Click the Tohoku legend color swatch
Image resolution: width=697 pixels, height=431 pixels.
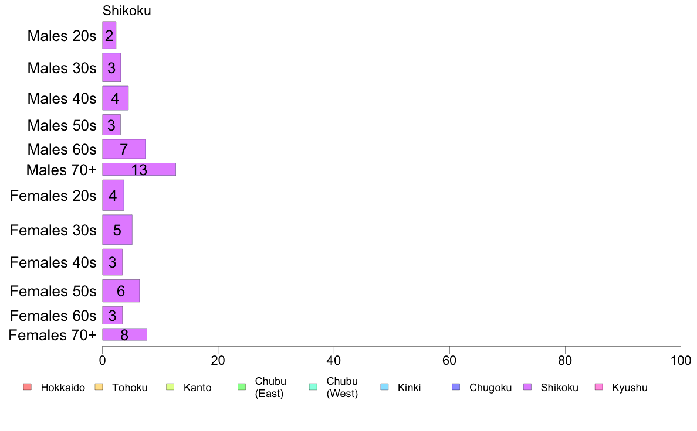coord(99,387)
